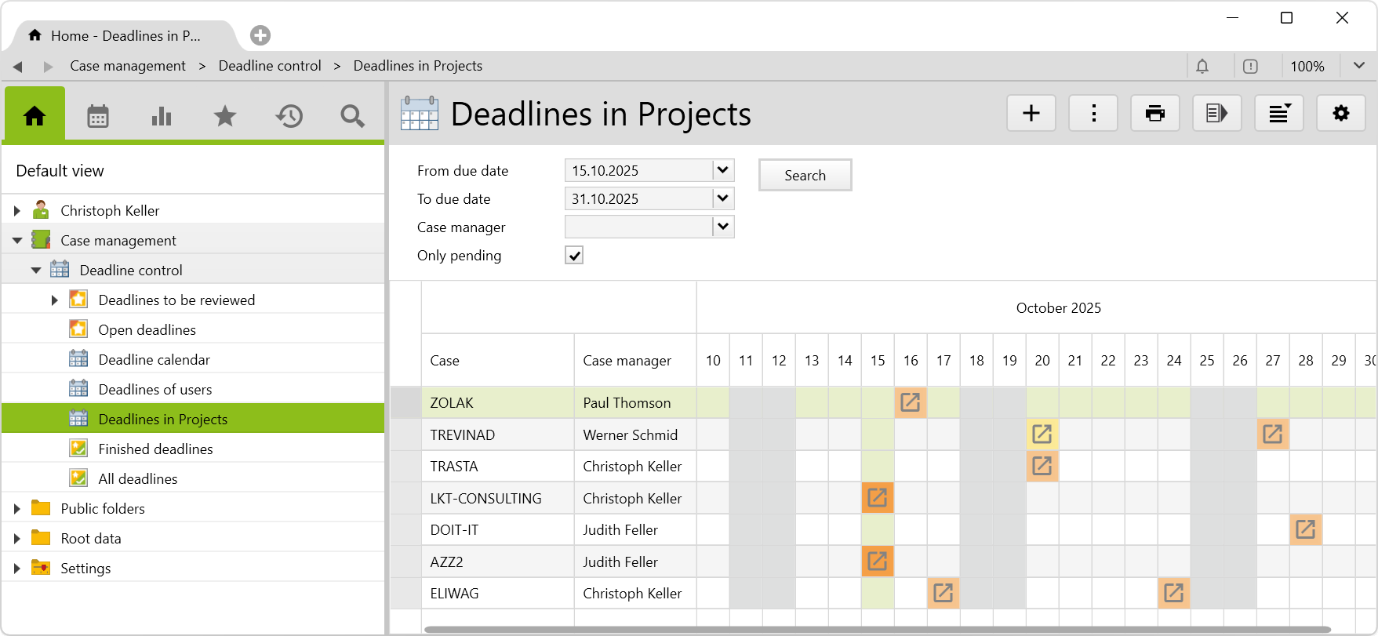
Task: Open the Case manager dropdown
Action: tap(723, 227)
